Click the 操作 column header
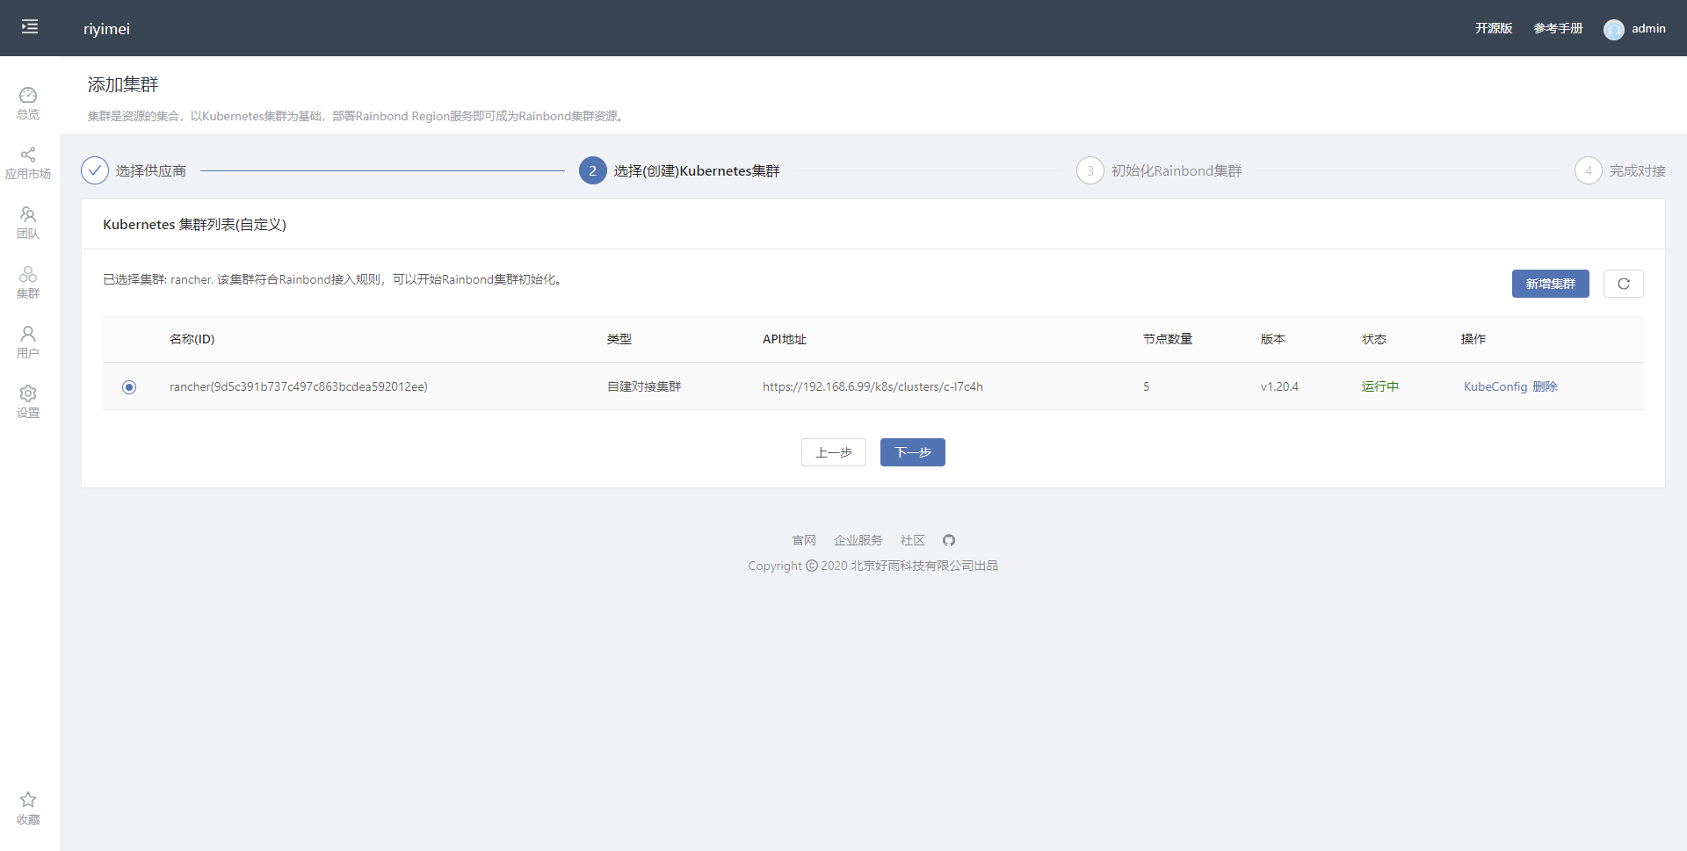This screenshot has width=1687, height=851. pos(1473,339)
